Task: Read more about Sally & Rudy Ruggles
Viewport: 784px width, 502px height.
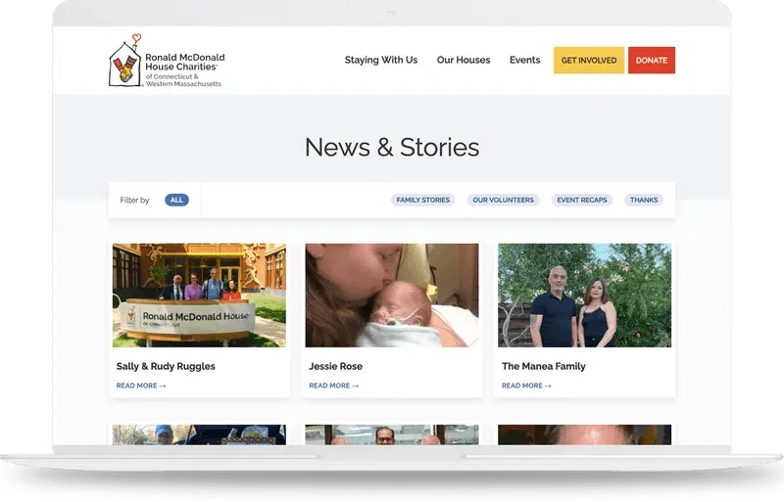Action: (x=141, y=386)
